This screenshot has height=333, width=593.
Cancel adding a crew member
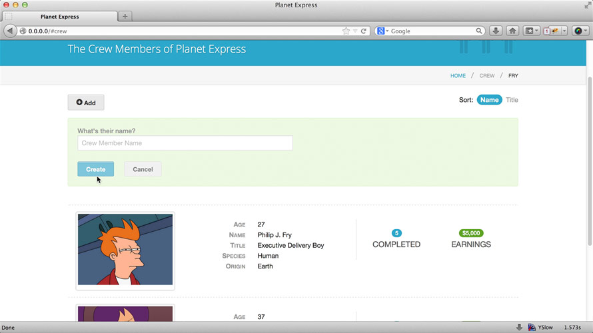point(143,169)
